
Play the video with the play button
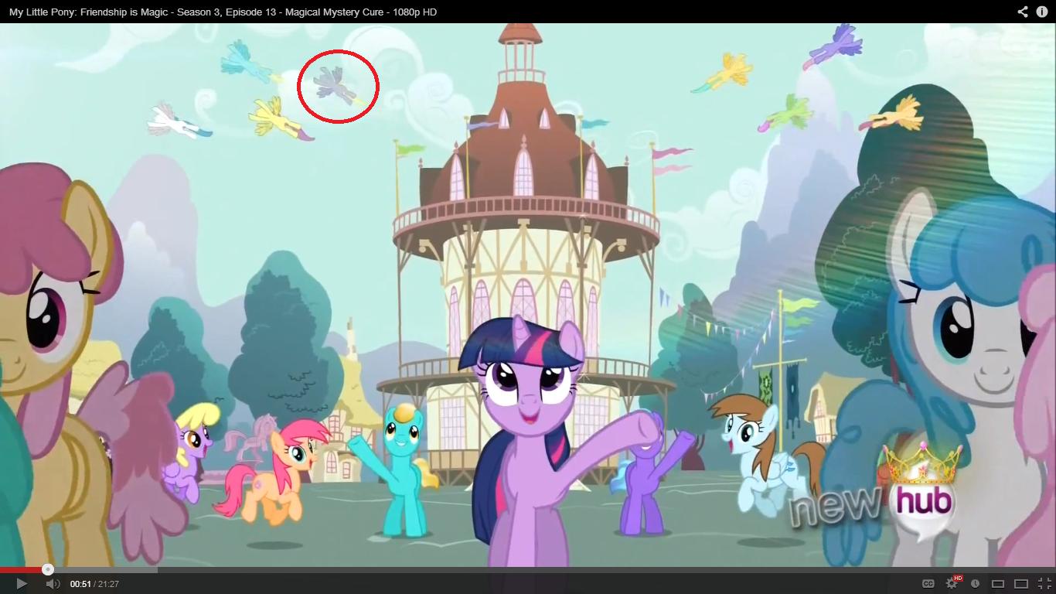(x=22, y=584)
